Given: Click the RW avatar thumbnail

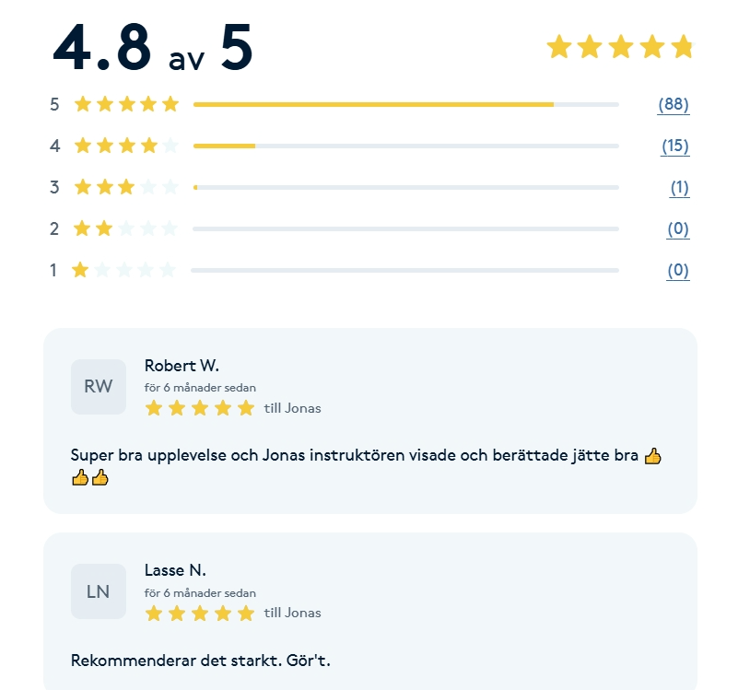Looking at the screenshot, I should click(99, 386).
